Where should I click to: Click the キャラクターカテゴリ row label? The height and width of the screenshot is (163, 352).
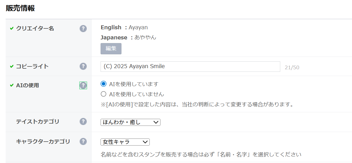43,141
